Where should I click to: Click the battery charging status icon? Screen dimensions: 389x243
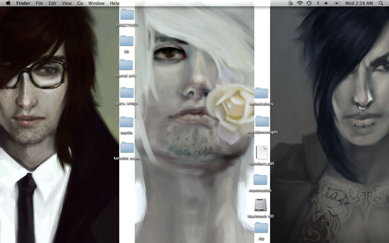[x=337, y=3]
